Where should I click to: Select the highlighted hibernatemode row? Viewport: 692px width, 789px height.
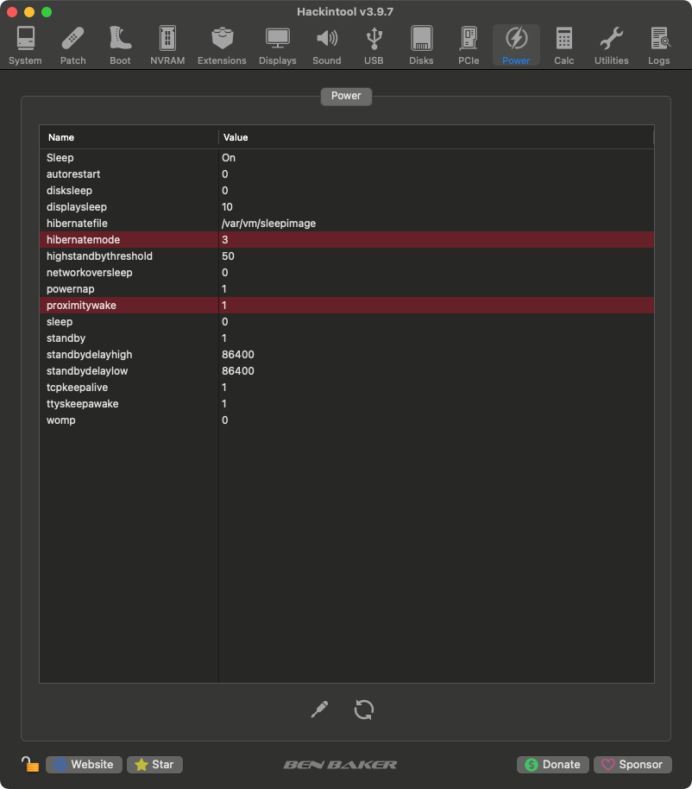click(347, 239)
